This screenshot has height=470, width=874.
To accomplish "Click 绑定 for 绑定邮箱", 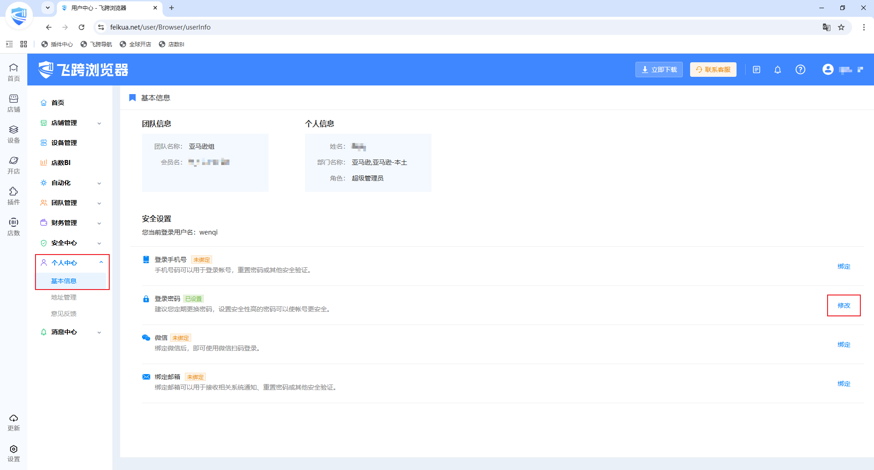I will (x=844, y=384).
